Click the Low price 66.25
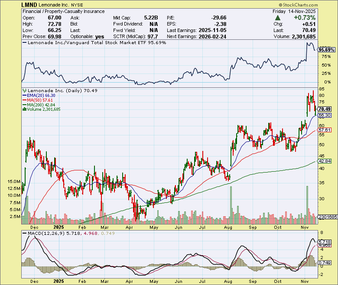338x285 pixels. [55, 30]
